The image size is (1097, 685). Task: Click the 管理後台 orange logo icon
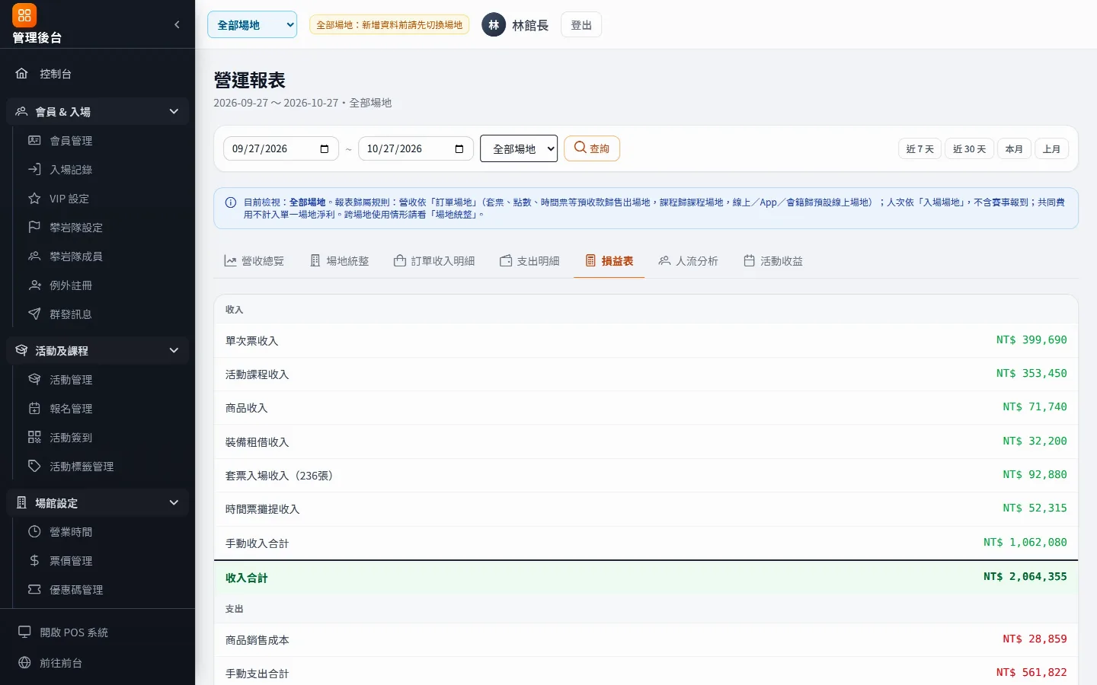24,15
